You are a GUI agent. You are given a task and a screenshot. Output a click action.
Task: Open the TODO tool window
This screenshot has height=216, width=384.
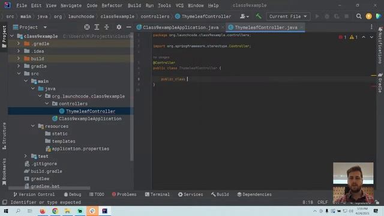pyautogui.click(x=97, y=194)
